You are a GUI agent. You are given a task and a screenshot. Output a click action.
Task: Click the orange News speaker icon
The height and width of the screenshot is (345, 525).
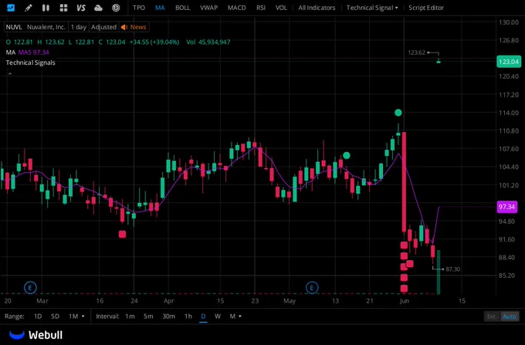(x=124, y=27)
